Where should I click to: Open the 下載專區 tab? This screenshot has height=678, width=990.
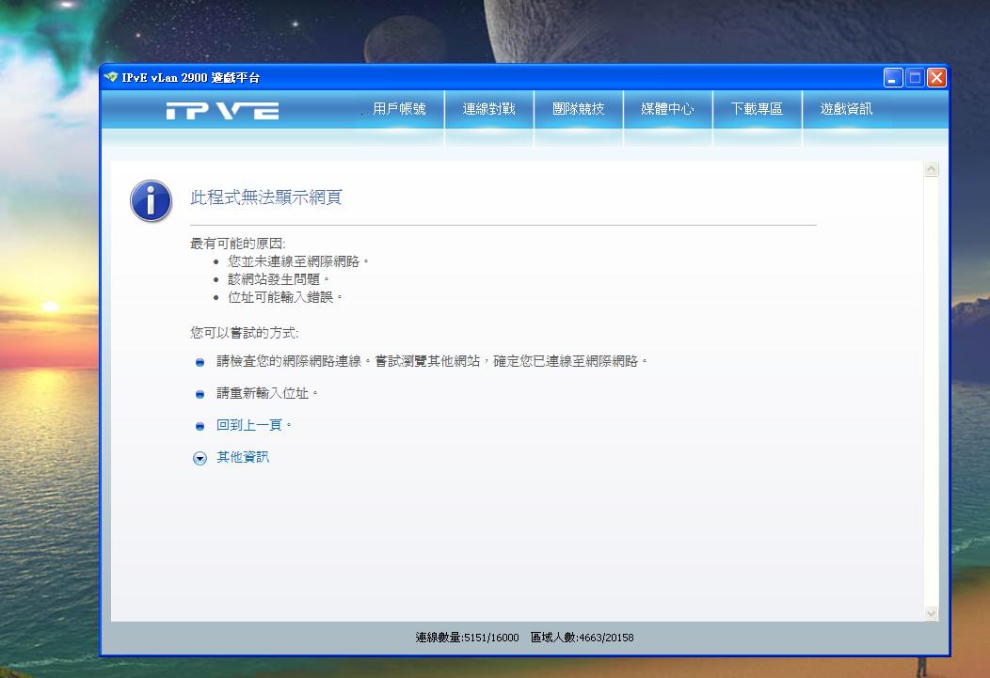pyautogui.click(x=757, y=109)
